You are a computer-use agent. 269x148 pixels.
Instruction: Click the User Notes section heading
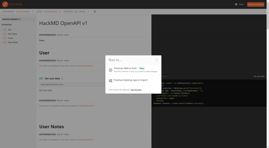51,126
